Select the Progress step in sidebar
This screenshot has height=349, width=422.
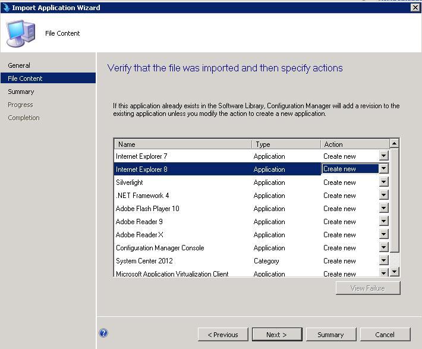(x=20, y=105)
